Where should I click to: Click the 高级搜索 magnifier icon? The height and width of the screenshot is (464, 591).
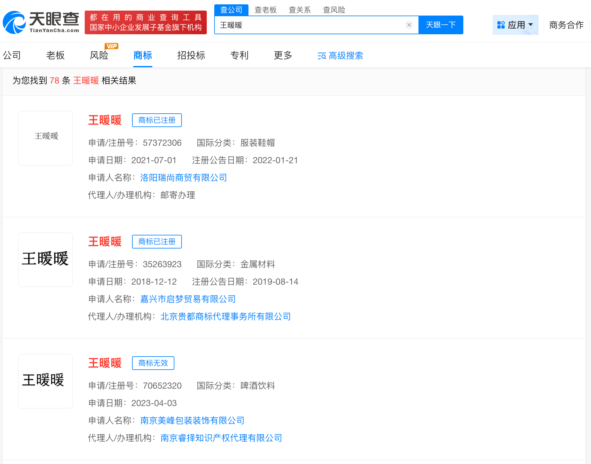click(322, 56)
